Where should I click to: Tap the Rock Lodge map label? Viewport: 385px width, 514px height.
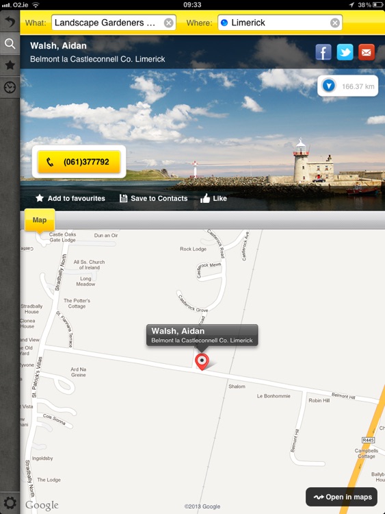pos(193,249)
